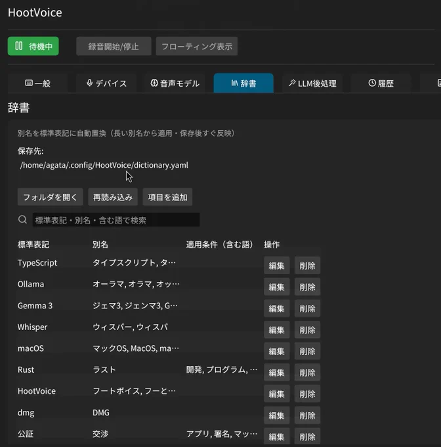Click the Ollama standard notation cell
441x447 pixels.
click(x=31, y=284)
